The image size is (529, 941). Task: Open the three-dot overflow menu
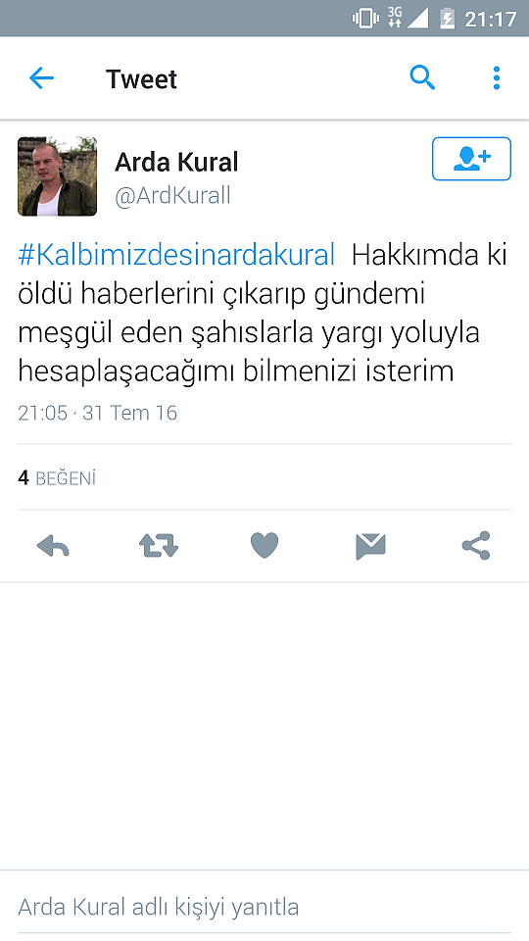pos(496,78)
